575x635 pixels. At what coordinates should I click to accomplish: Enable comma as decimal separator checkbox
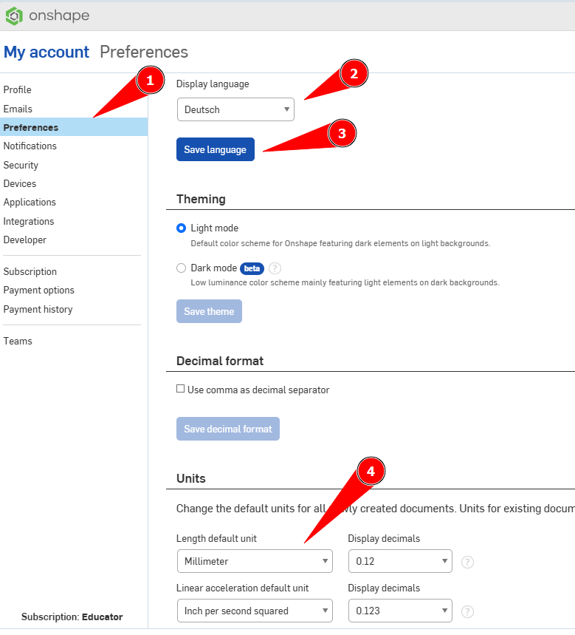181,389
